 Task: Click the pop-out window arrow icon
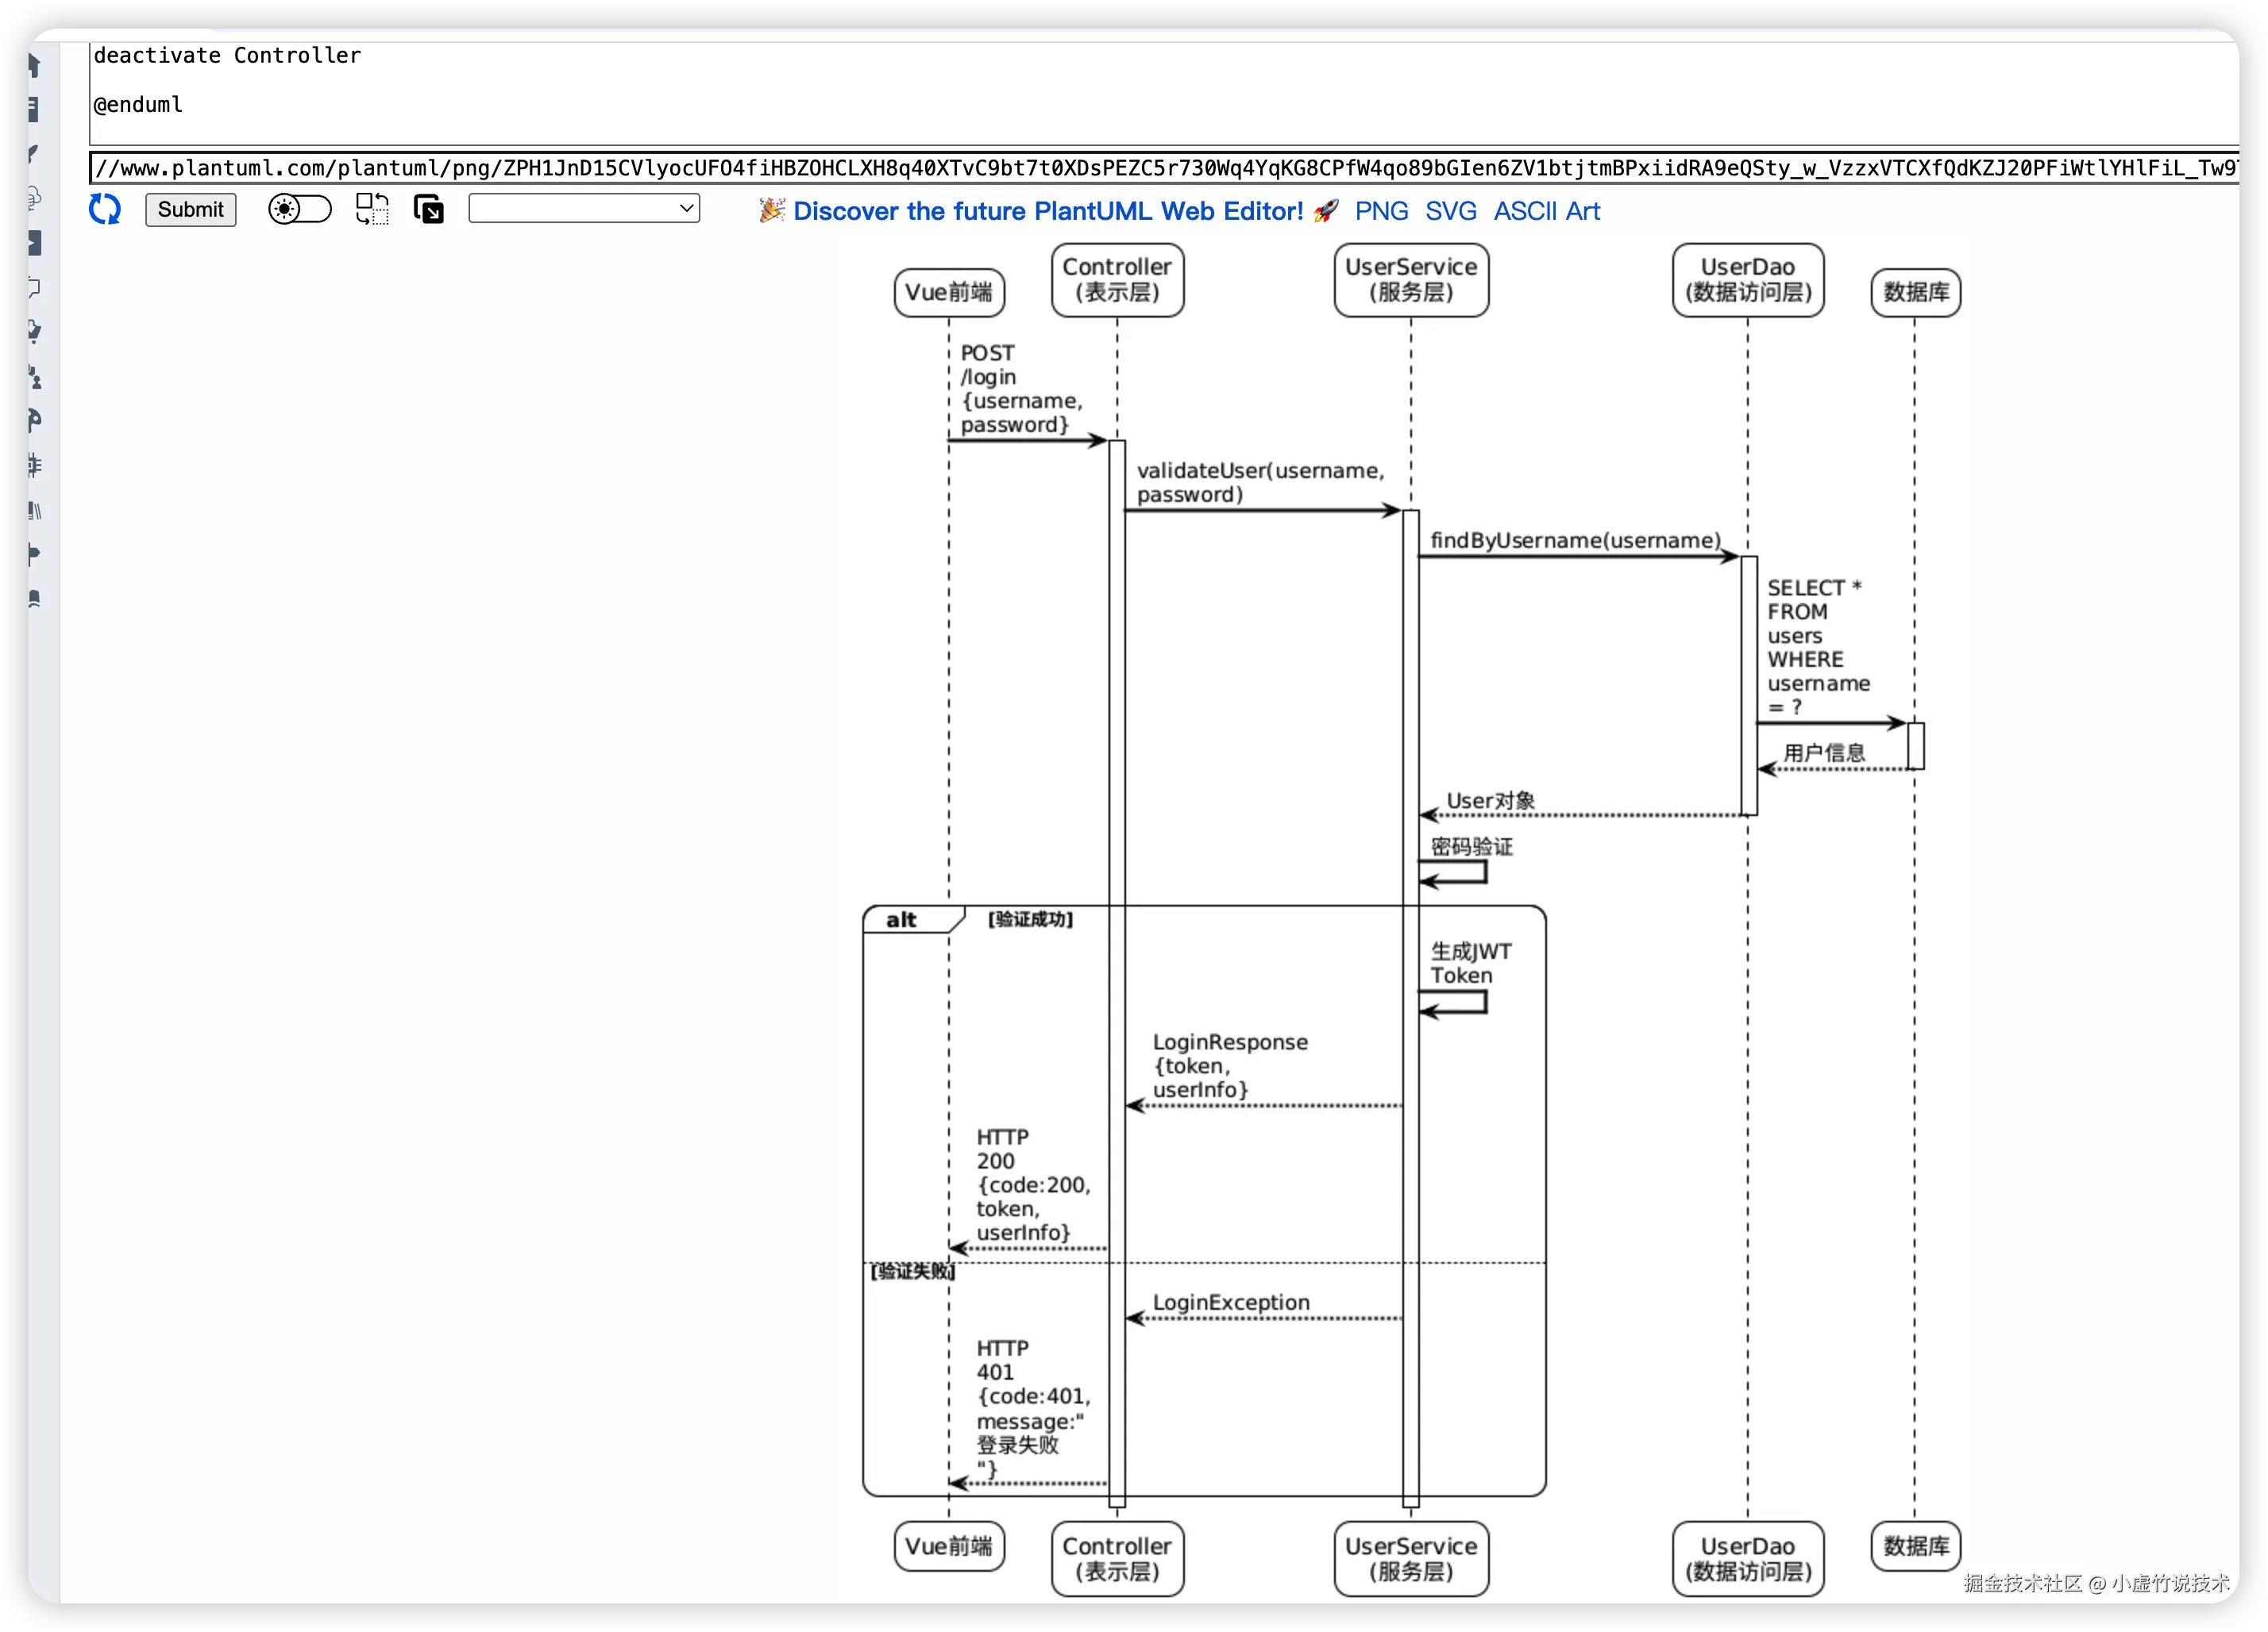coord(429,210)
